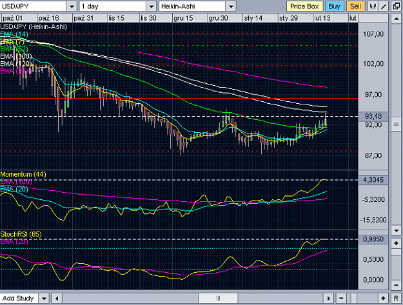Click the vertical scrollbar thumb
The image size is (403, 305).
(396, 124)
